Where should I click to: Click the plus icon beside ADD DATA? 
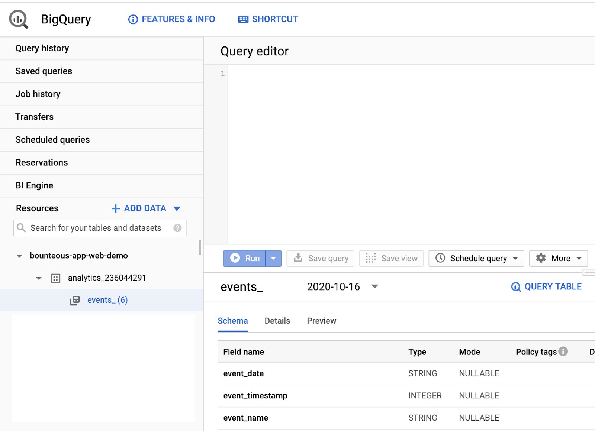116,208
